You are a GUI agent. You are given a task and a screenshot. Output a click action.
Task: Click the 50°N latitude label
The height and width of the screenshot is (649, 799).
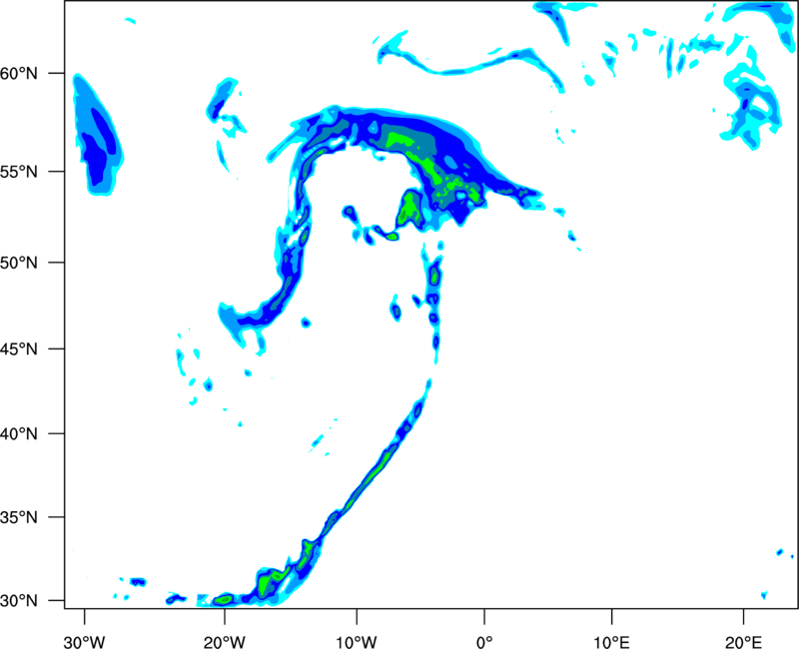(x=19, y=263)
